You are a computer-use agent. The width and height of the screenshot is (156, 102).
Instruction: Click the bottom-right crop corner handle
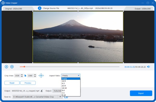pos(123,63)
